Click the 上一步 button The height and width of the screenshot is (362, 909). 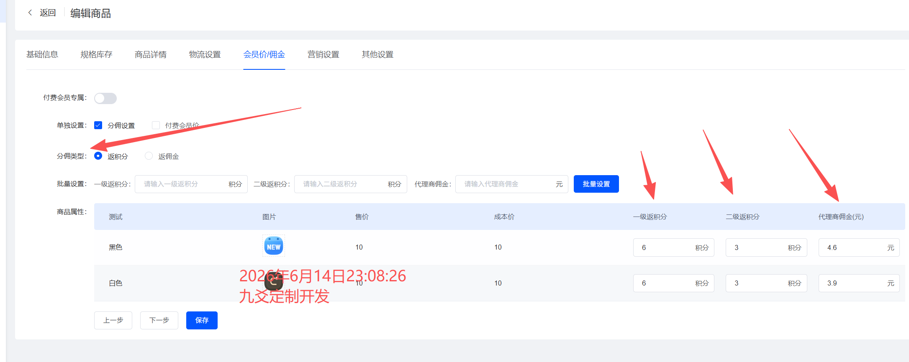(x=113, y=320)
